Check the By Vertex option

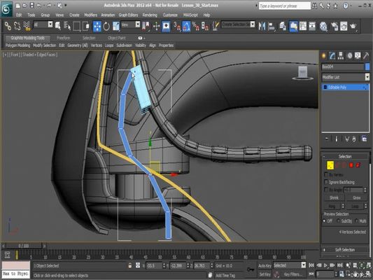coord(326,174)
